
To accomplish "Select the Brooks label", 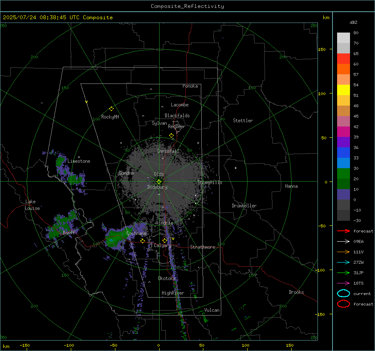I will point(296,292).
